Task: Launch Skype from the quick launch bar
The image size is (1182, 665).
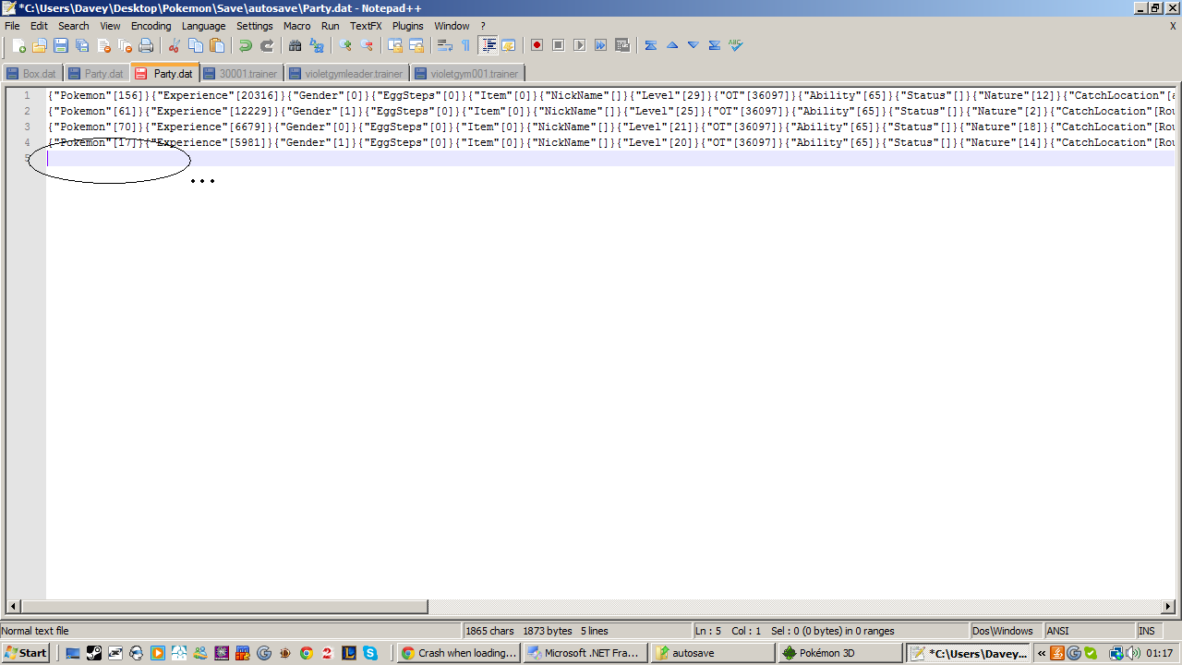Action: coord(370,653)
